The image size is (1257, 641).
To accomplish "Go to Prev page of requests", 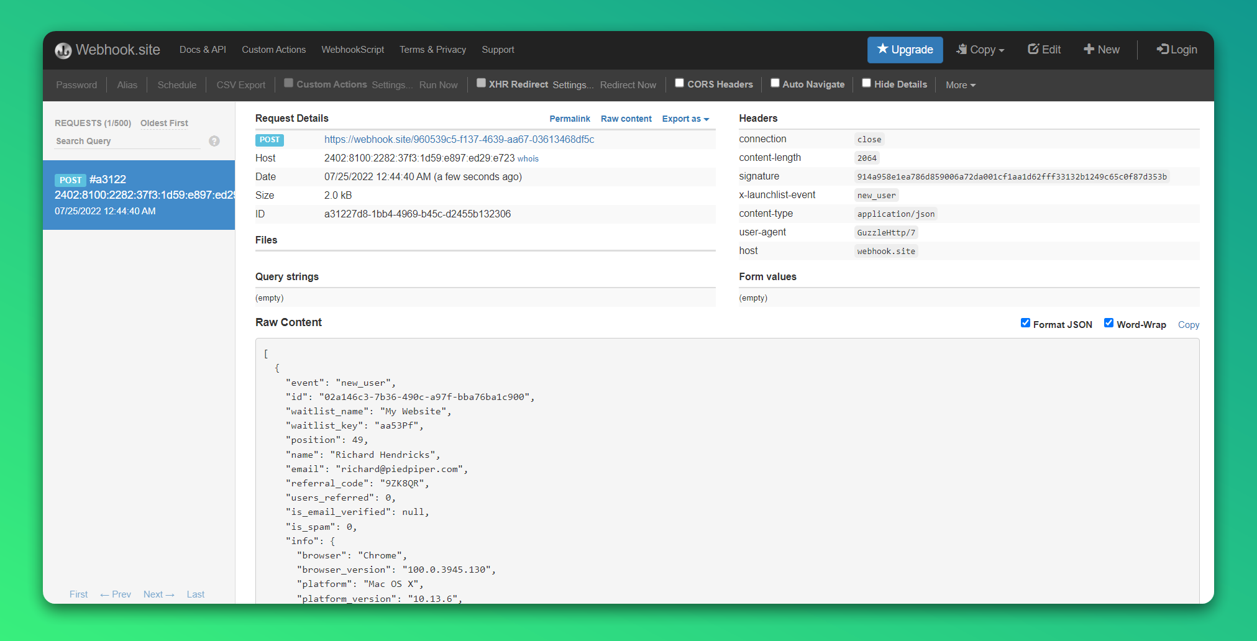I will point(116,594).
